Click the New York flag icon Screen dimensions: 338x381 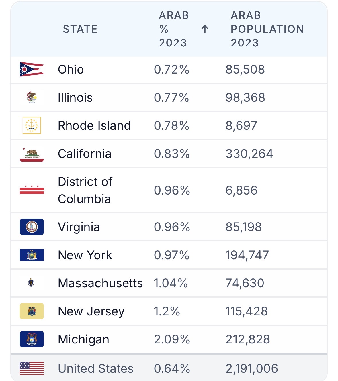tap(32, 255)
